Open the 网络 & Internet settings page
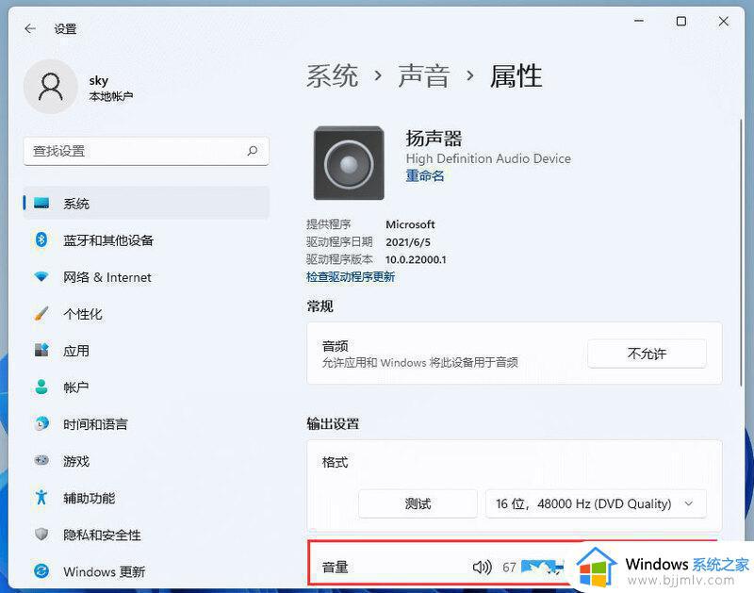754x593 pixels. point(146,277)
